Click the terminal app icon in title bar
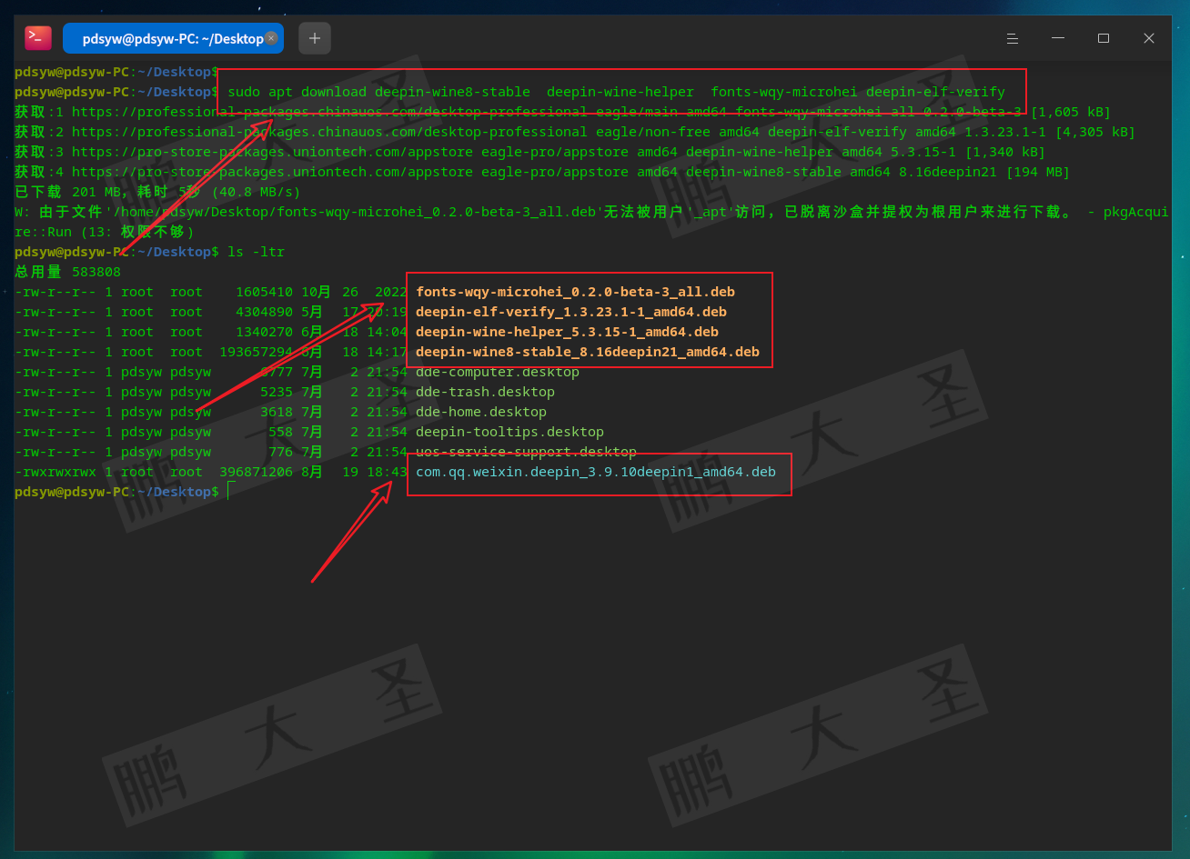The image size is (1190, 859). [38, 38]
